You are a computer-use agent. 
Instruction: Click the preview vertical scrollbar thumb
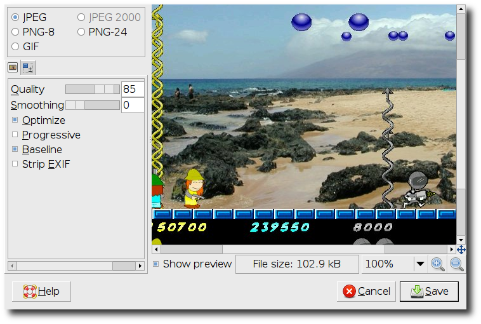coord(461,124)
